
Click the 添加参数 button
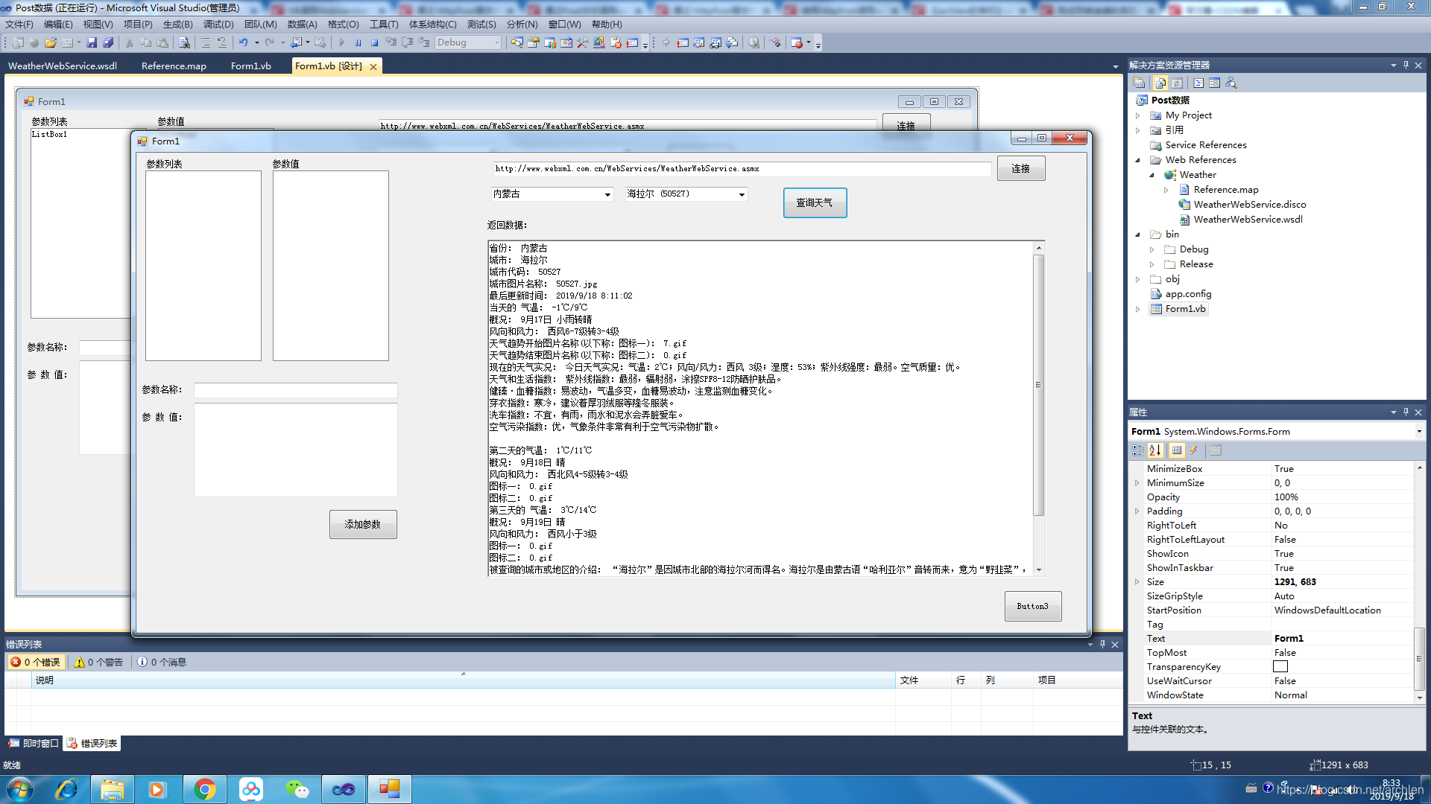pyautogui.click(x=362, y=524)
